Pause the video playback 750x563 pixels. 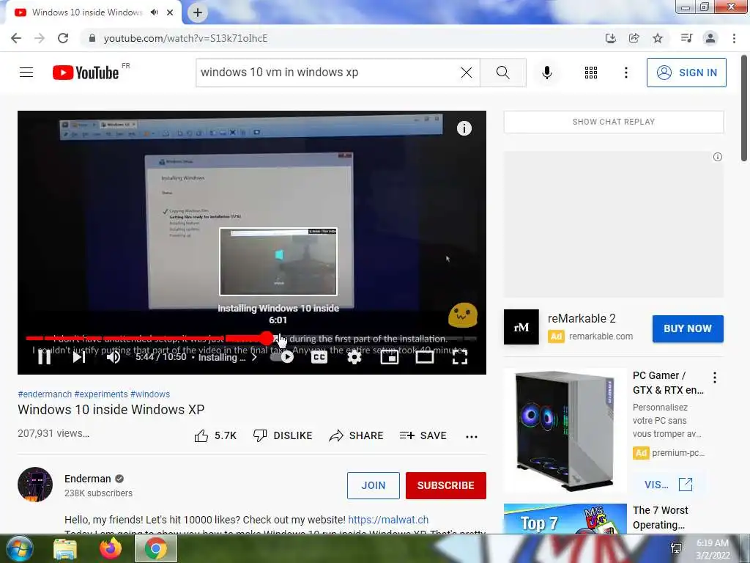pos(44,357)
